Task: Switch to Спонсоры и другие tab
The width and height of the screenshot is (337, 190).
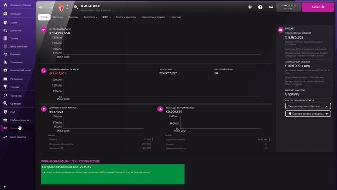Action: pos(153,17)
